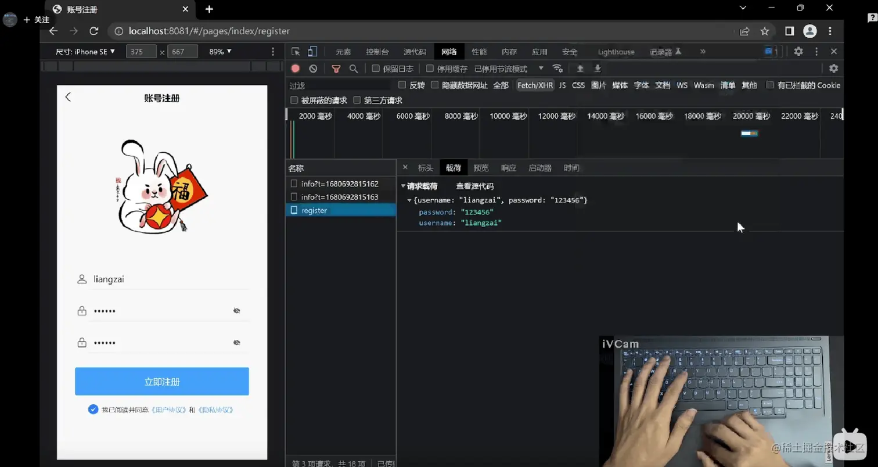The height and width of the screenshot is (467, 878).
Task: Open the 响应 response tab
Action: point(508,167)
